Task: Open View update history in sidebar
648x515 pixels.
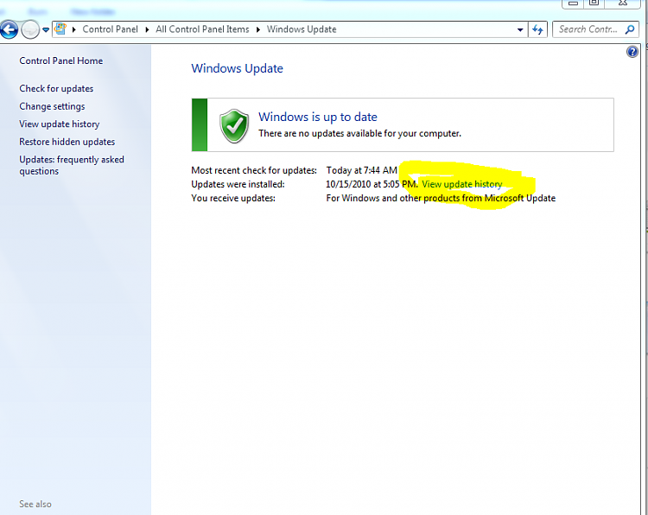Action: click(x=59, y=124)
